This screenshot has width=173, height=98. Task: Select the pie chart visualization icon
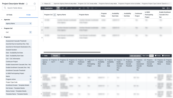coord(84,8)
